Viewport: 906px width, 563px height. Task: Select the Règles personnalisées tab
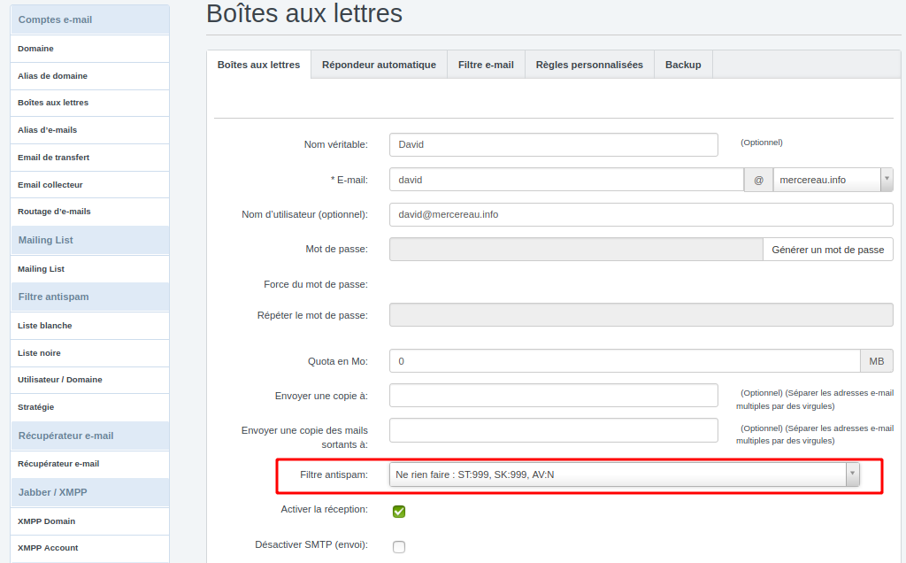(x=589, y=65)
